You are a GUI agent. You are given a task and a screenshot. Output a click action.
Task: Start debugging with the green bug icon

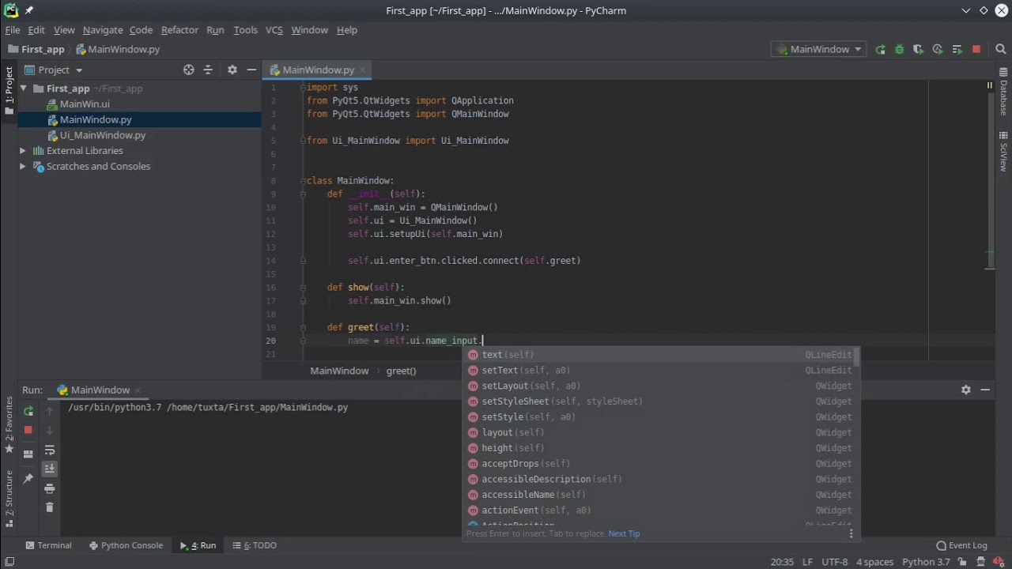pos(899,49)
